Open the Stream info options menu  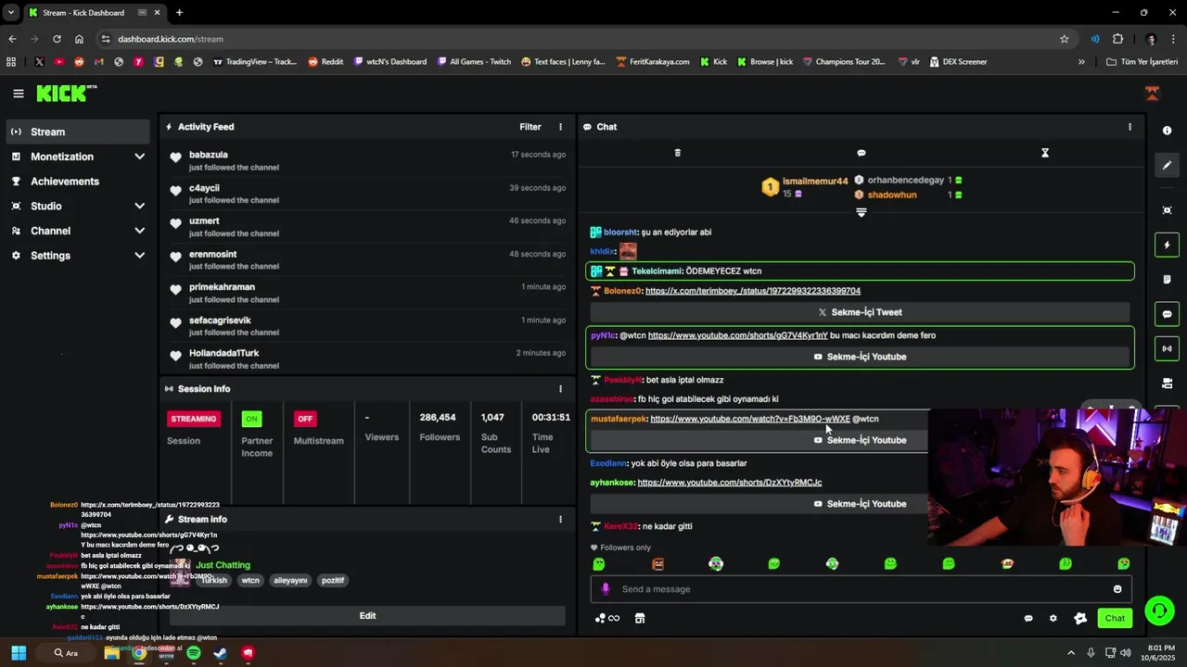[x=560, y=520]
